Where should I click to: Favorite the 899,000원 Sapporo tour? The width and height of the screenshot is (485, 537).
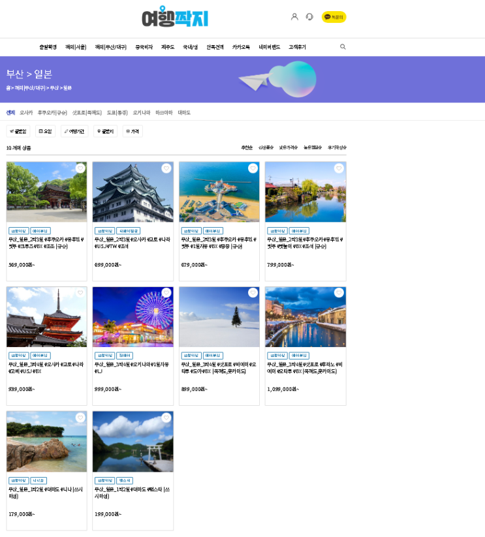tap(253, 293)
